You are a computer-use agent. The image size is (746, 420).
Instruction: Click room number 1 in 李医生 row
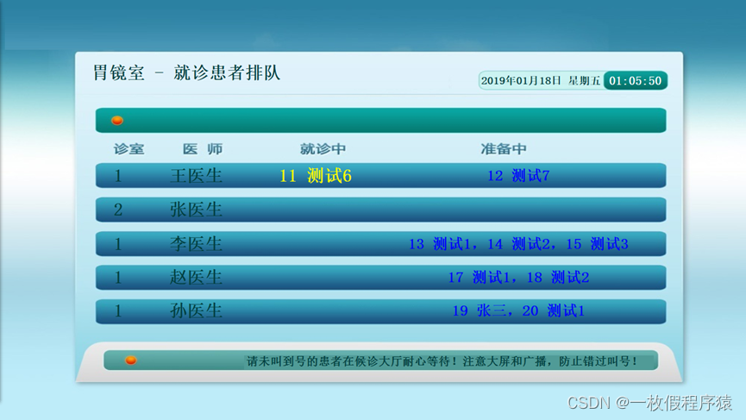tap(118, 244)
